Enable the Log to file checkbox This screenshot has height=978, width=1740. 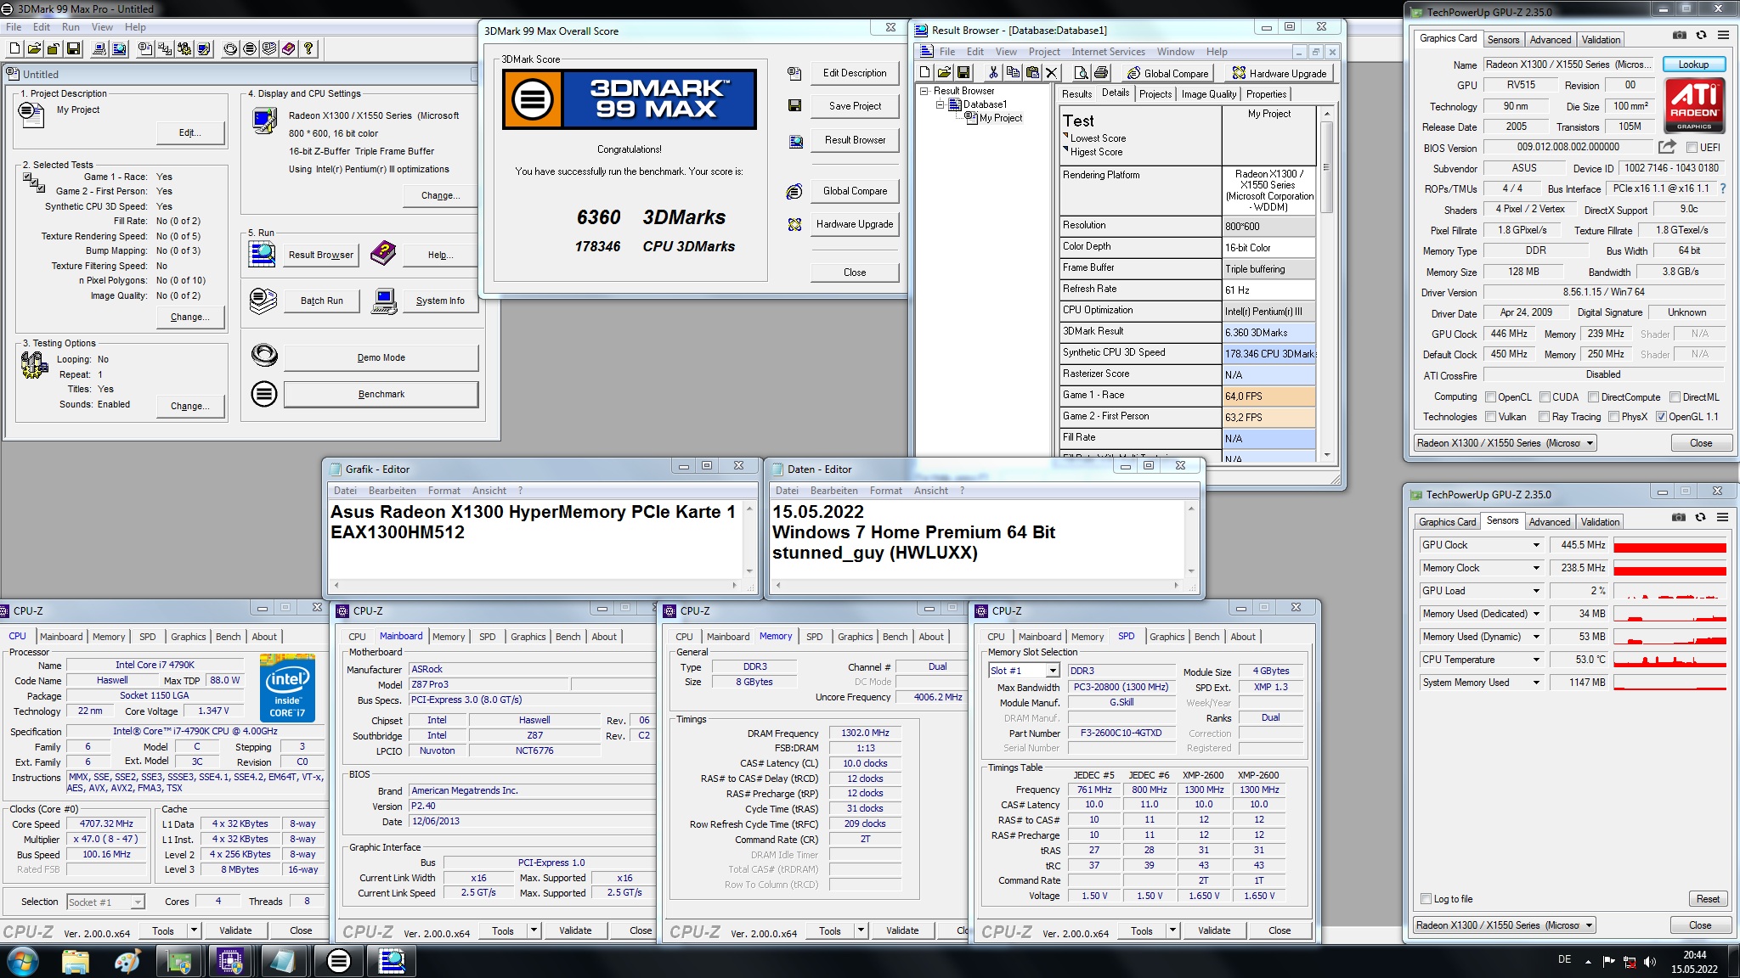1426,899
